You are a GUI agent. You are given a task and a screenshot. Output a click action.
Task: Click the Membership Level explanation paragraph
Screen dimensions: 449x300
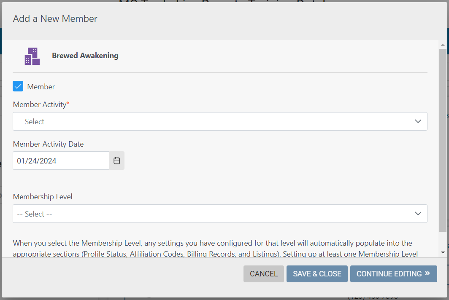coord(215,248)
